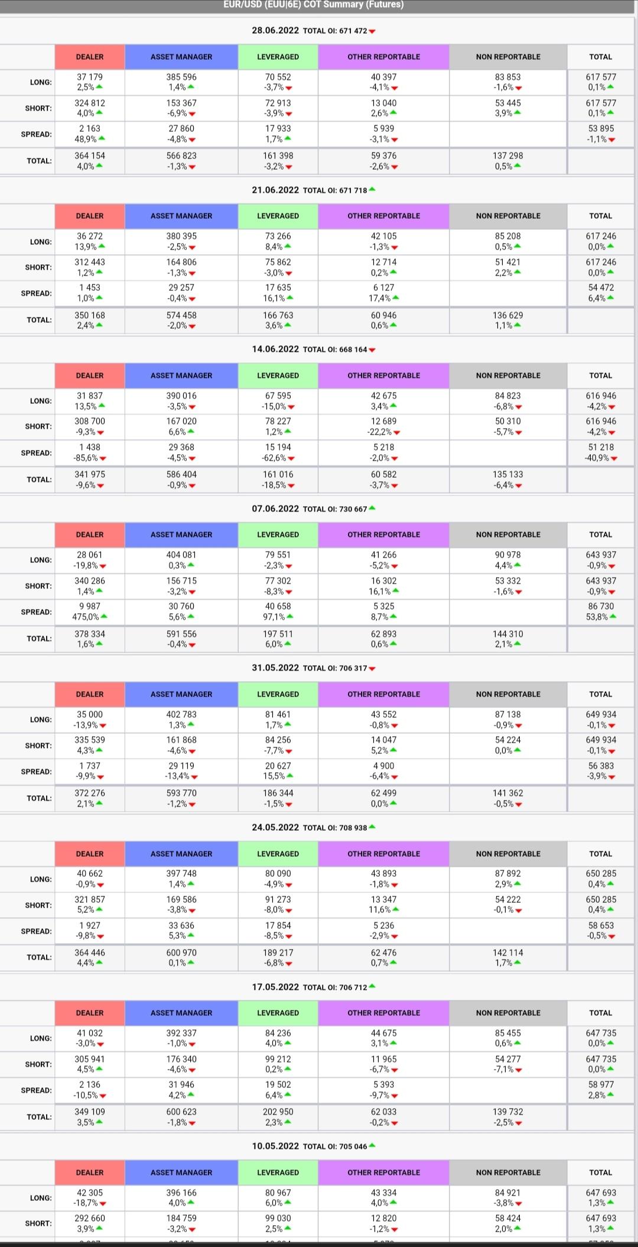
Task: Select the green LEVERAGED header under 14.06.2022
Action: coord(278,375)
